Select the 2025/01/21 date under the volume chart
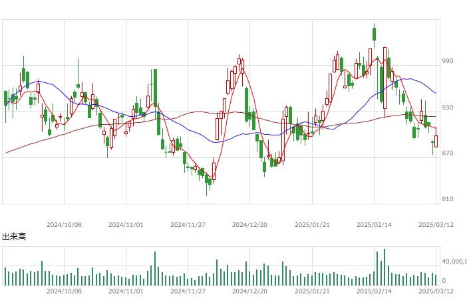This screenshot has width=467, height=302. [312, 291]
